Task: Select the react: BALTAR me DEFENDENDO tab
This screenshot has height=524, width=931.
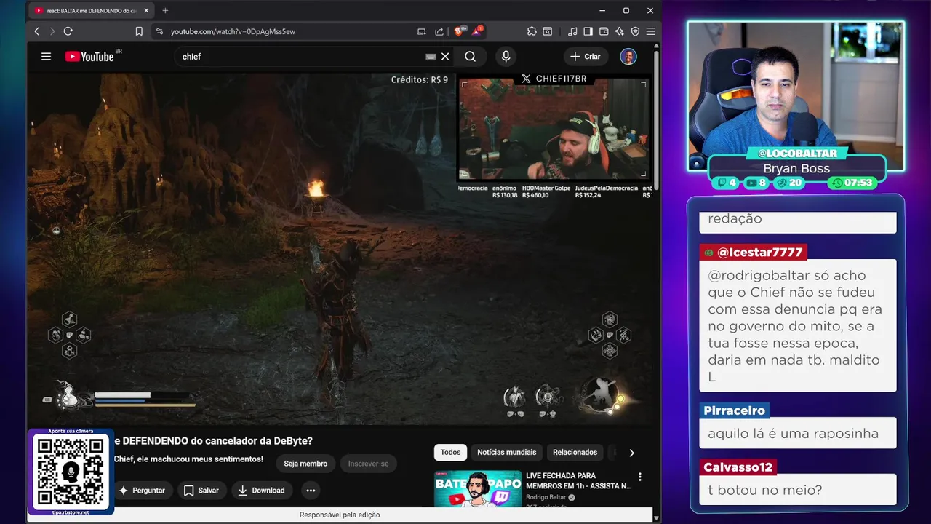Action: pos(92,11)
